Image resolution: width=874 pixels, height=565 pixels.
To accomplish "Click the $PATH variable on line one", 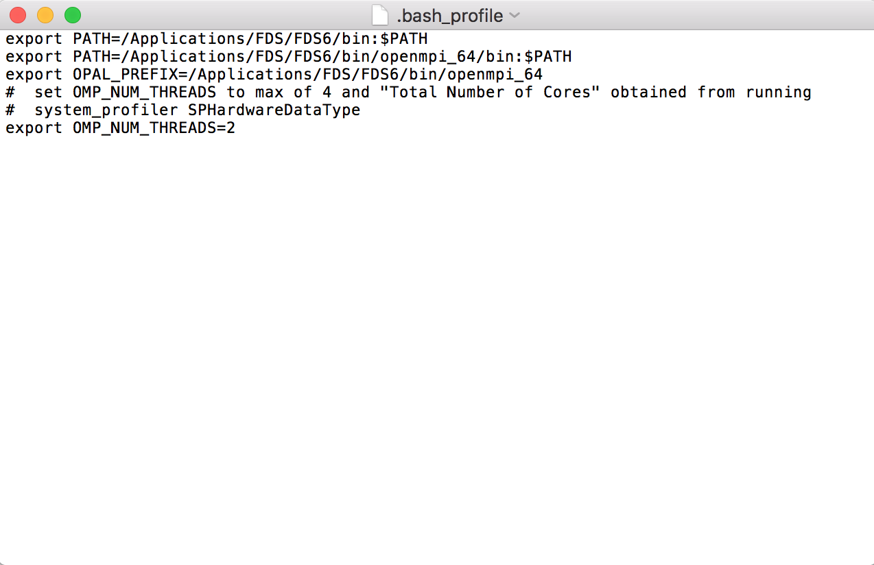I will coord(406,38).
